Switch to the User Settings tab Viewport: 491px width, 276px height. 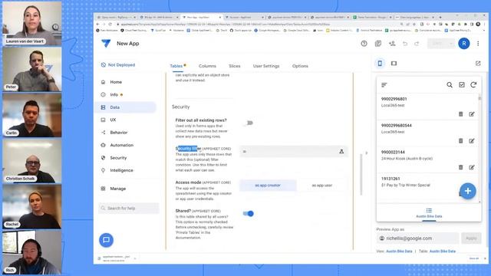[x=266, y=66]
